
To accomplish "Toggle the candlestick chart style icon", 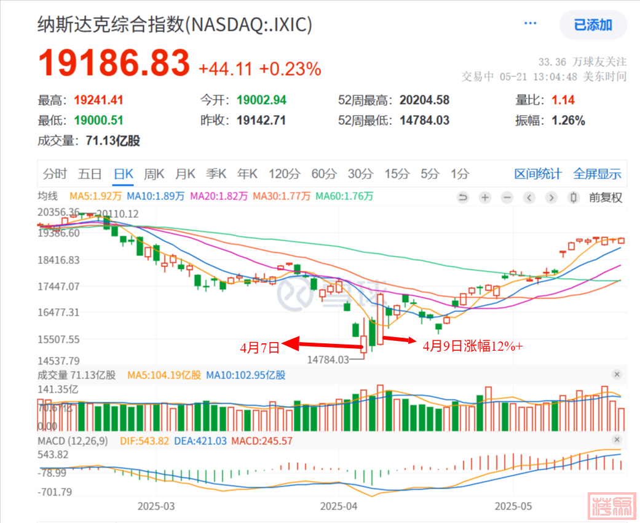I will click(x=574, y=198).
